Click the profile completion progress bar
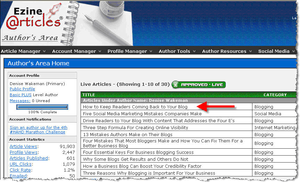Image resolution: width=300 pixels, height=182 pixels. click(42, 107)
